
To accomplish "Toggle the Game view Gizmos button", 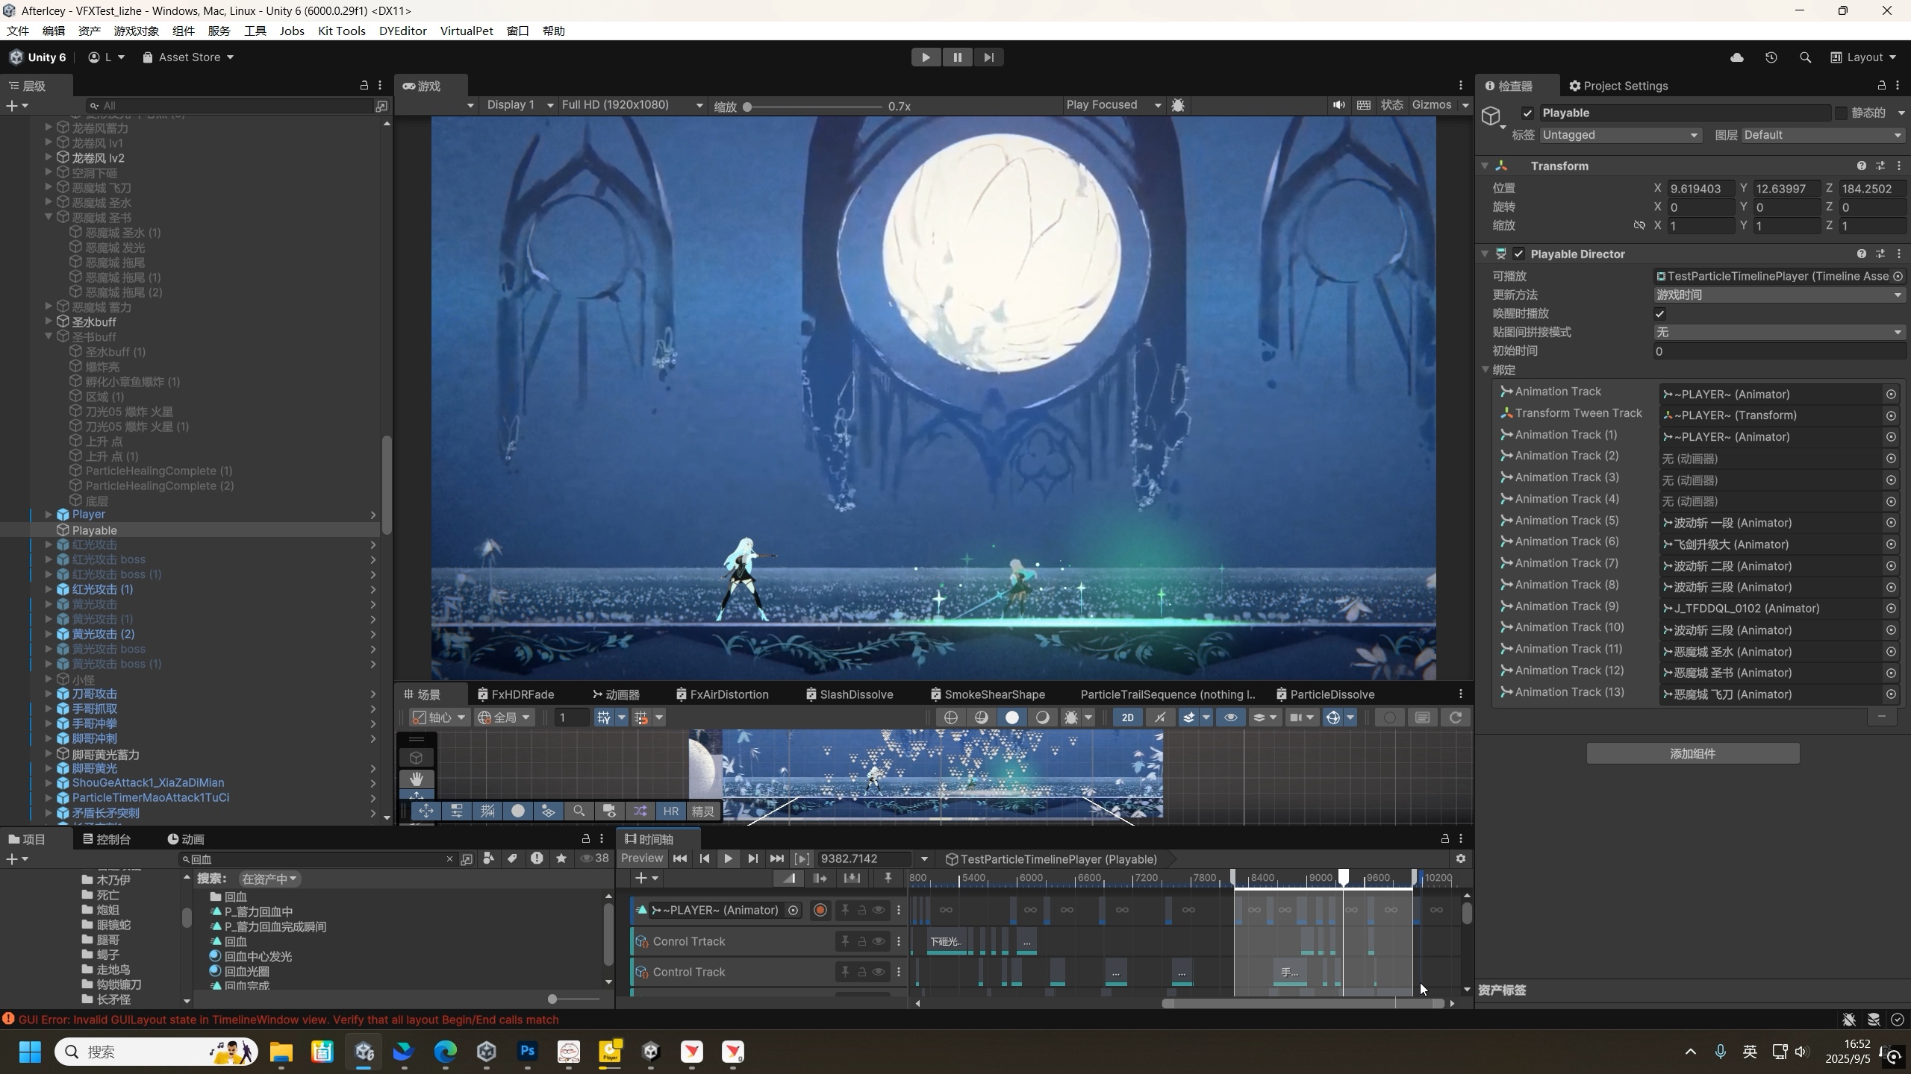I will click(1432, 105).
